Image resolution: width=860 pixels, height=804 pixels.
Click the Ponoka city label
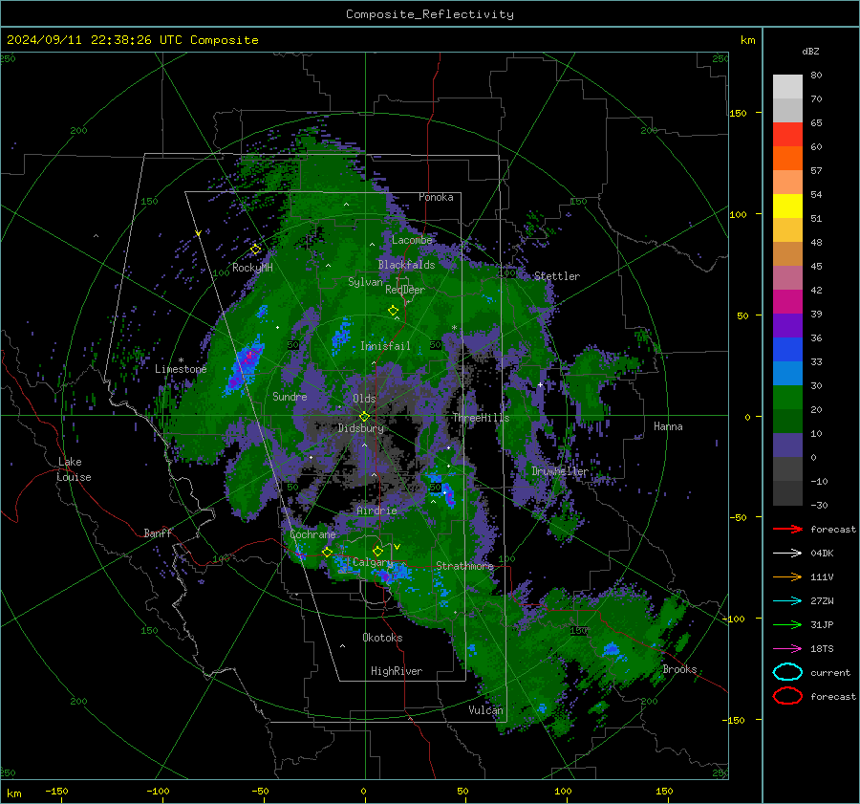click(436, 197)
